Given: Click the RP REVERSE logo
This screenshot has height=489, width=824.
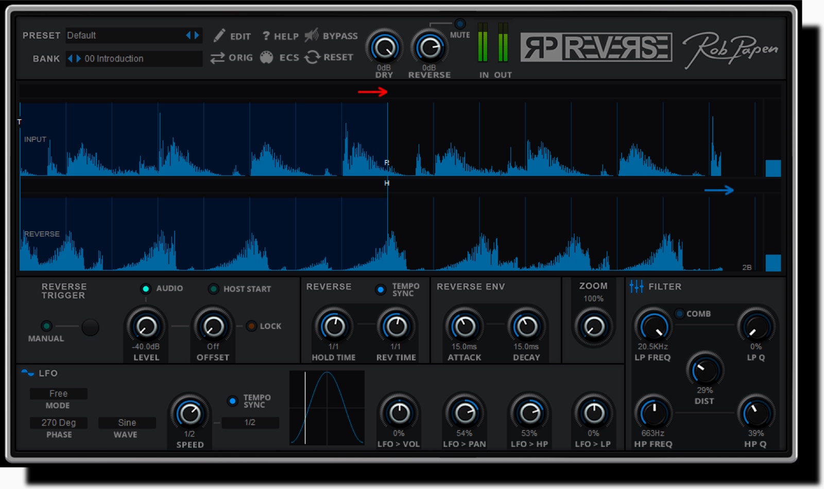Looking at the screenshot, I should tap(596, 47).
